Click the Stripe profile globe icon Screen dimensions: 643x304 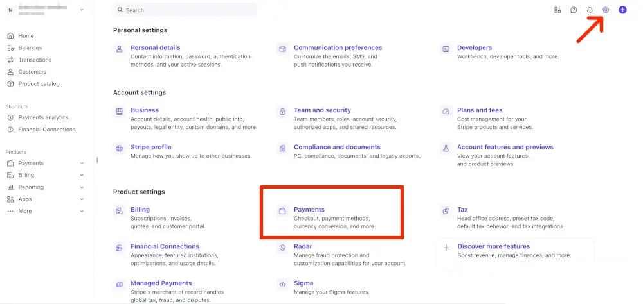coord(120,148)
